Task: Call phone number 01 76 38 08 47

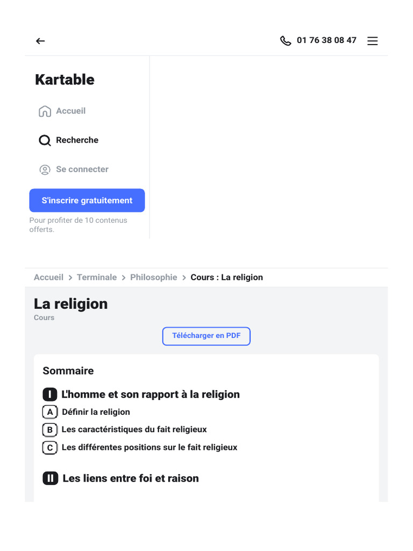Action: 326,40
